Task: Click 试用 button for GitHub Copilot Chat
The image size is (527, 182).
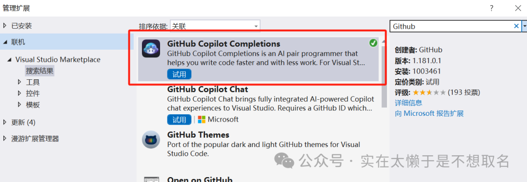Action: (x=179, y=119)
